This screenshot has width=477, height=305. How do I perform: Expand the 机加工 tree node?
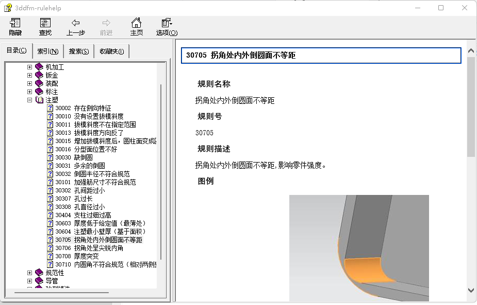29,66
